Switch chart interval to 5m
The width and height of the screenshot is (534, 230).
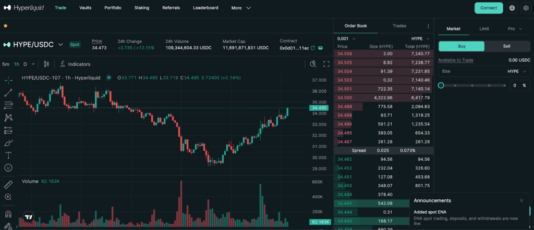click(x=6, y=64)
